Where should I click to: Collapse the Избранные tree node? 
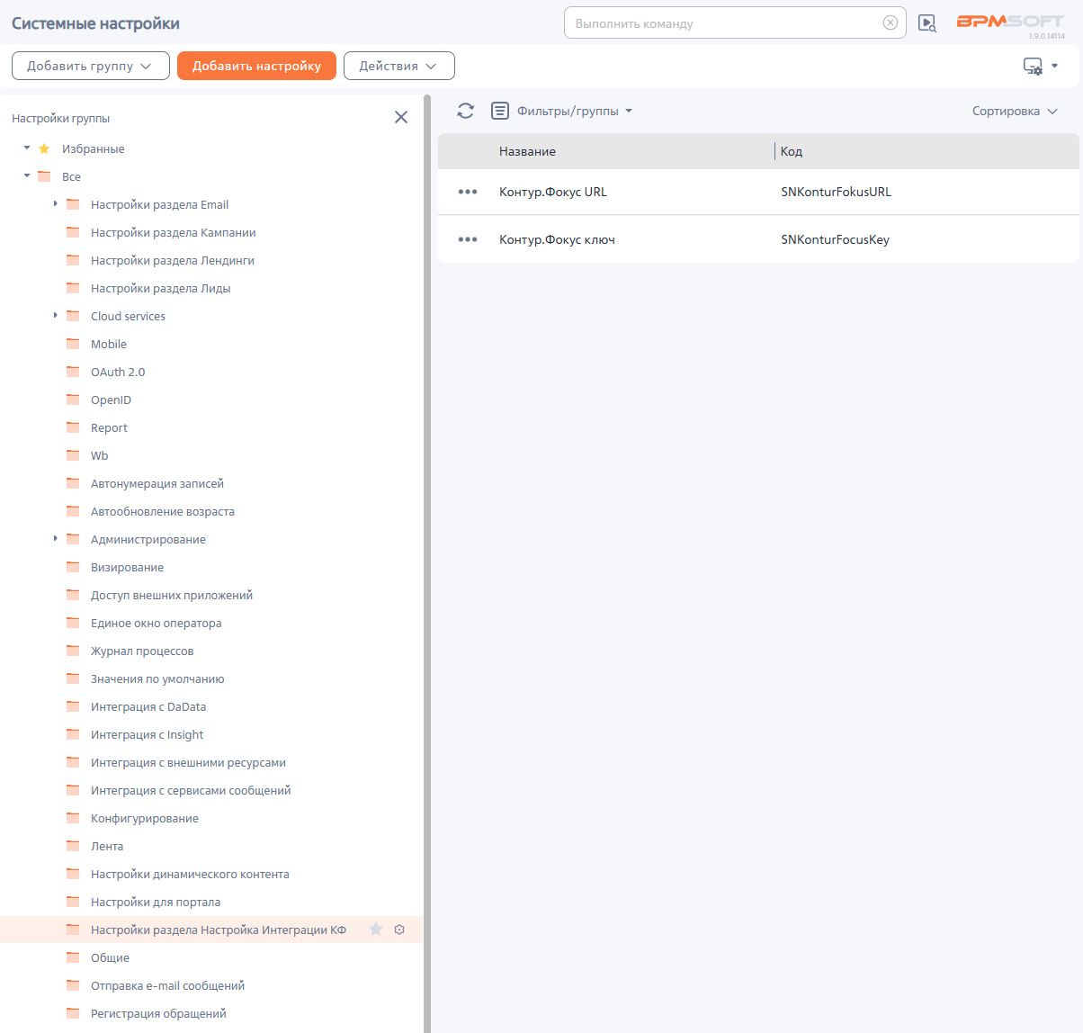(x=27, y=148)
